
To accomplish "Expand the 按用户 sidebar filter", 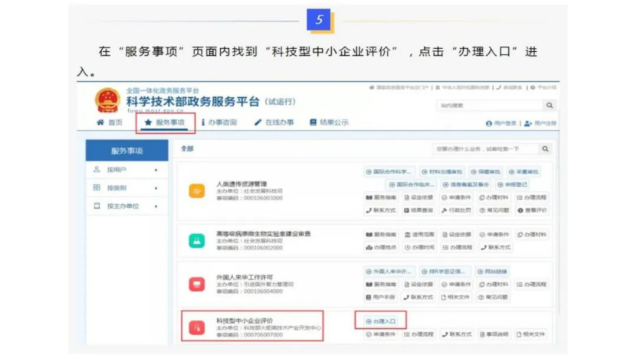I will pos(126,170).
